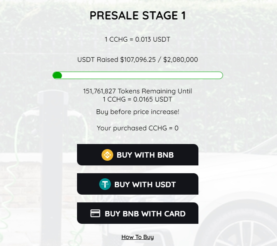Click the PRESALE STAGE 1 heading
The width and height of the screenshot is (277, 246).
point(138,16)
